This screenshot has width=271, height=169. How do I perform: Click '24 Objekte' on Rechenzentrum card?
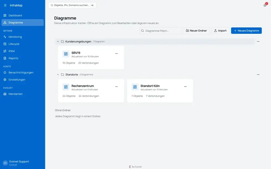[x=69, y=96]
